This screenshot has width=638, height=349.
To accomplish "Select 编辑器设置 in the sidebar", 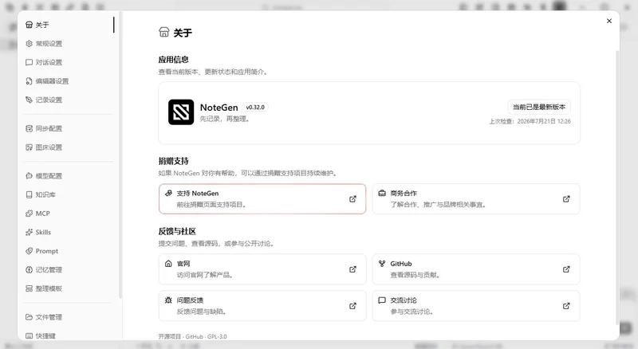I will click(68, 81).
